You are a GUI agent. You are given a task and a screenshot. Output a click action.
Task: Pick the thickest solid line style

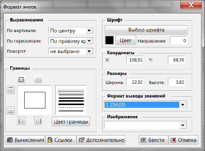pyautogui.click(x=71, y=104)
